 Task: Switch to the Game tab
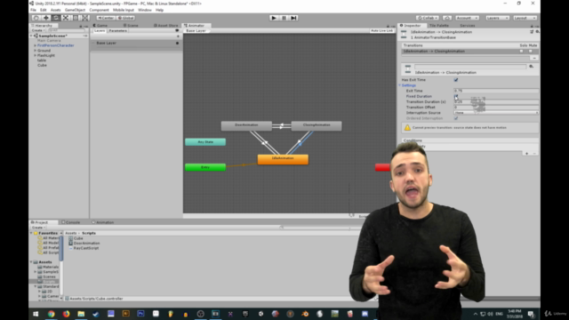coord(100,26)
